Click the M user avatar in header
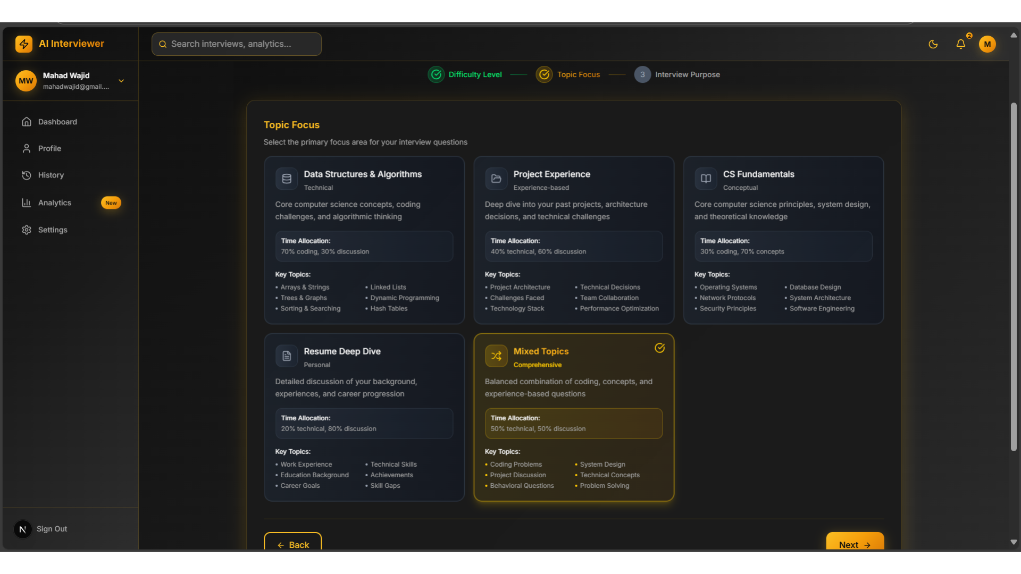This screenshot has height=574, width=1021. [x=987, y=44]
